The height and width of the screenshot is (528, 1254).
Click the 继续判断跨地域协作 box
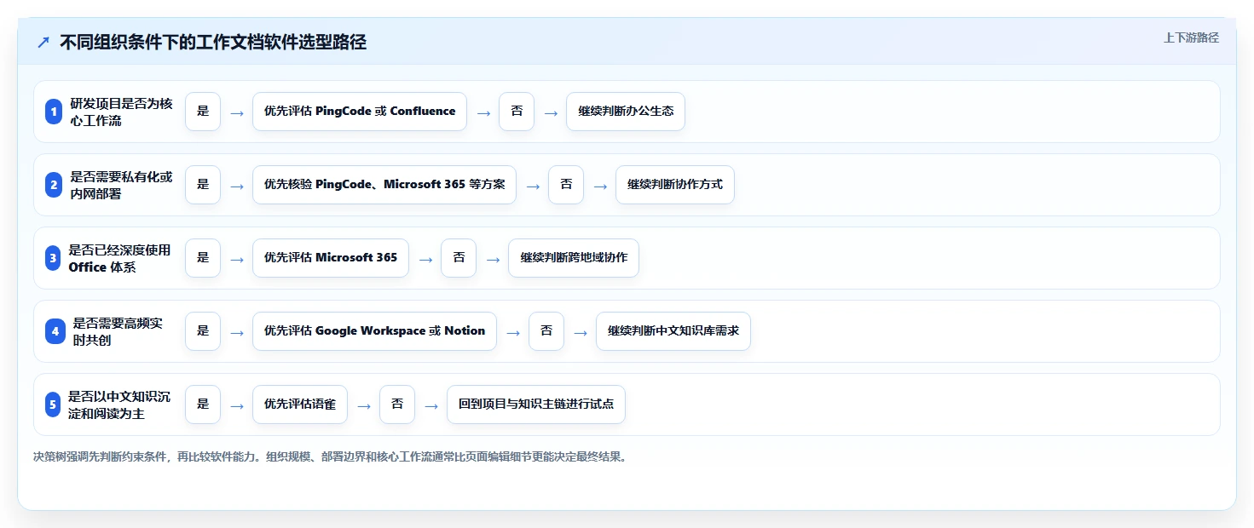pyautogui.click(x=574, y=258)
